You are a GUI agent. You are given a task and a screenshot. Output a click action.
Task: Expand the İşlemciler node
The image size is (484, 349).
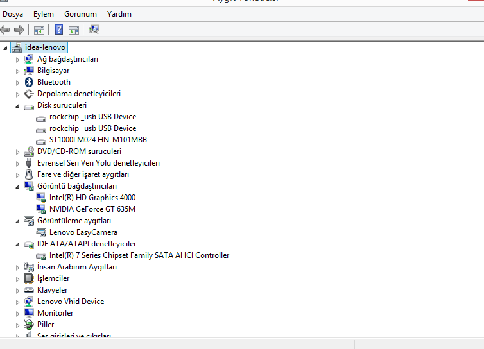[17, 279]
